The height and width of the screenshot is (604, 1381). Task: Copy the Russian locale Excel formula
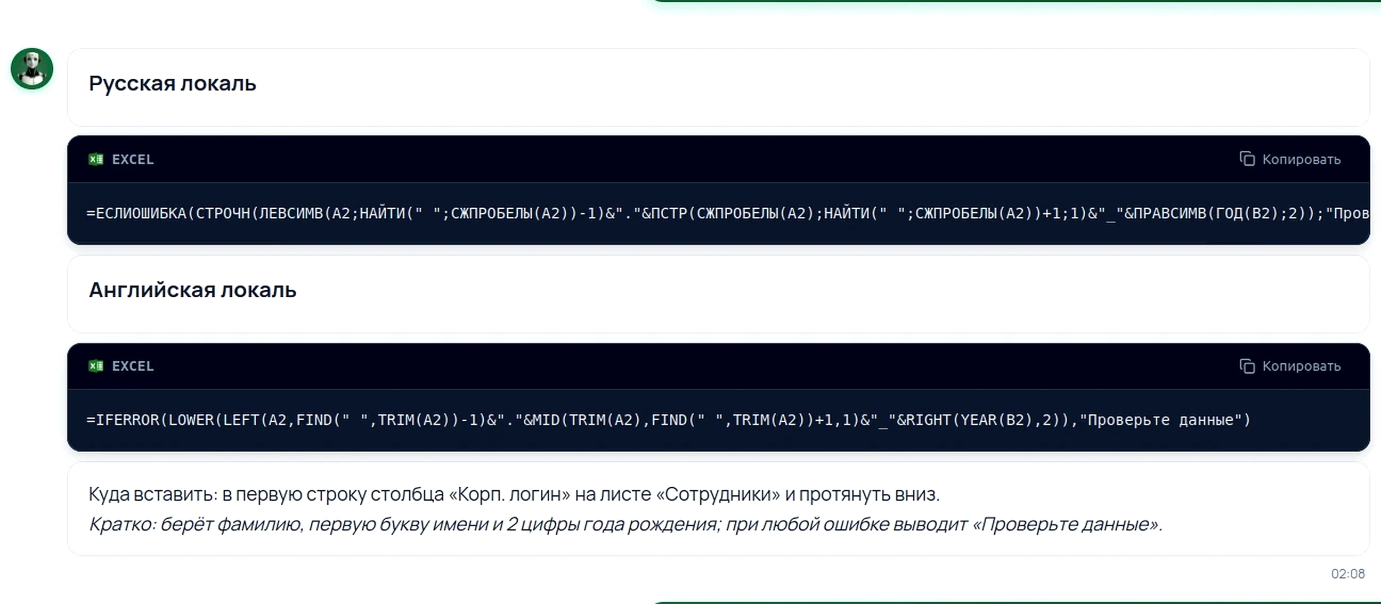tap(1290, 159)
